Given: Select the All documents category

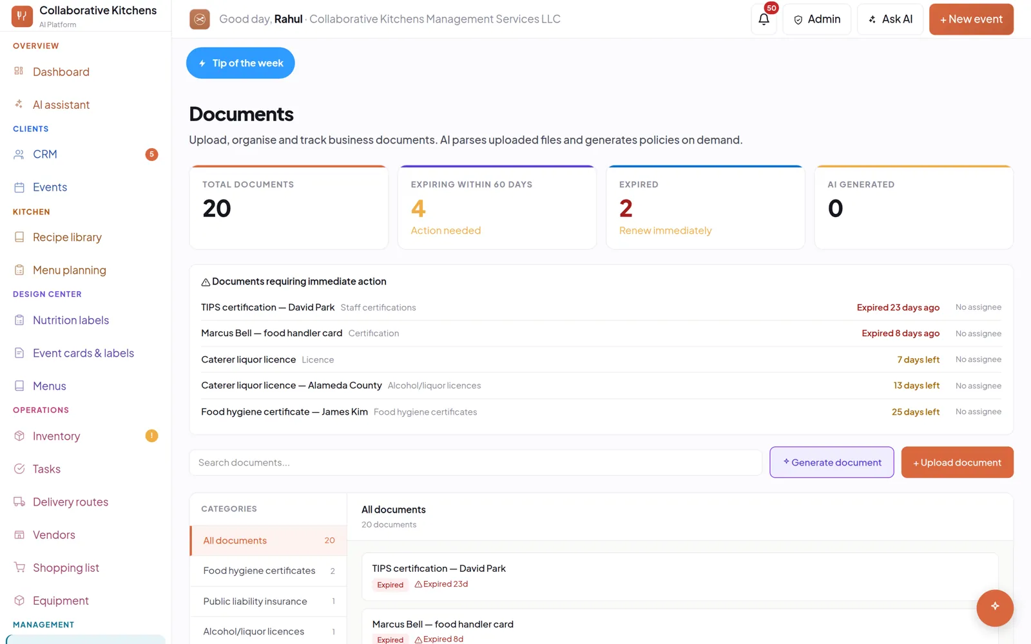Looking at the screenshot, I should pos(269,540).
